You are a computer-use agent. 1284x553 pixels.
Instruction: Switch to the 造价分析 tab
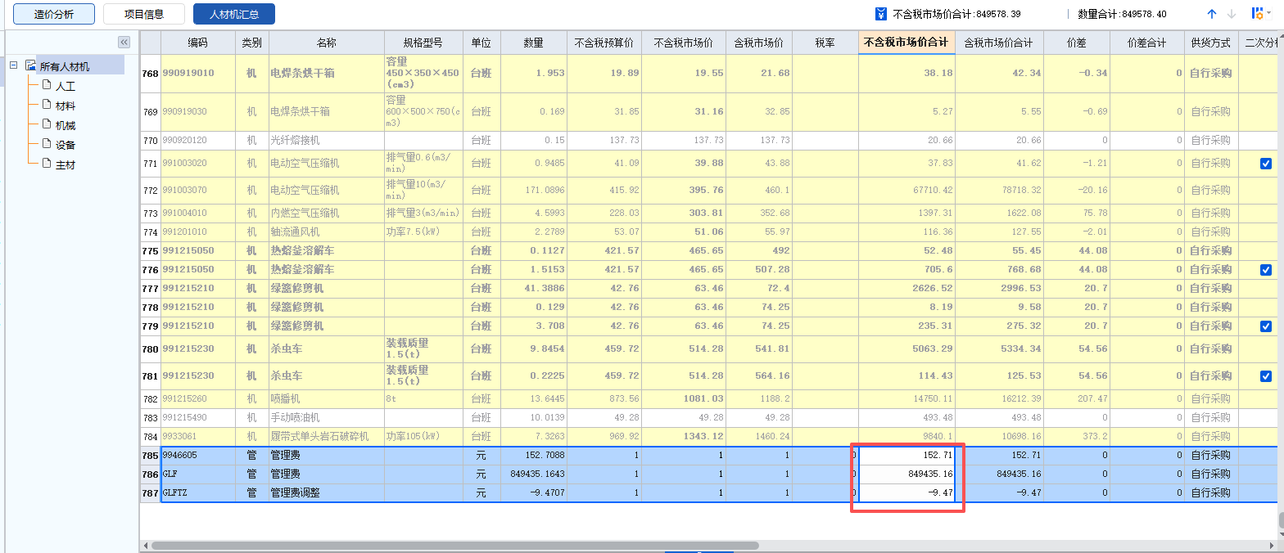coord(54,14)
